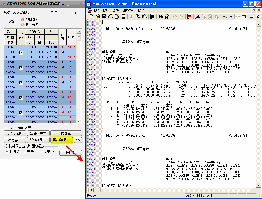Click the Paste clipboard icon
Screen dimensions: 262x199
pos(144,16)
